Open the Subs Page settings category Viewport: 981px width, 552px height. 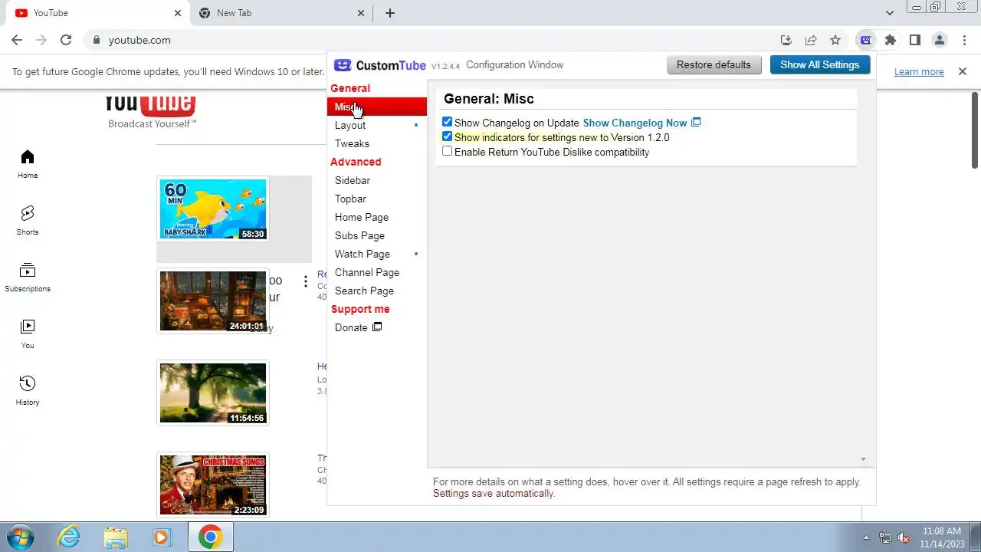pos(376,235)
